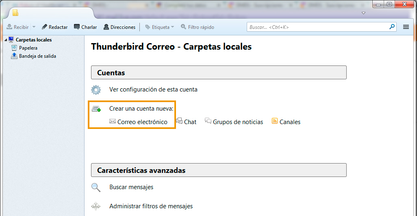Image resolution: width=417 pixels, height=216 pixels.
Task: Click the Recibir download icon
Action: pos(9,27)
